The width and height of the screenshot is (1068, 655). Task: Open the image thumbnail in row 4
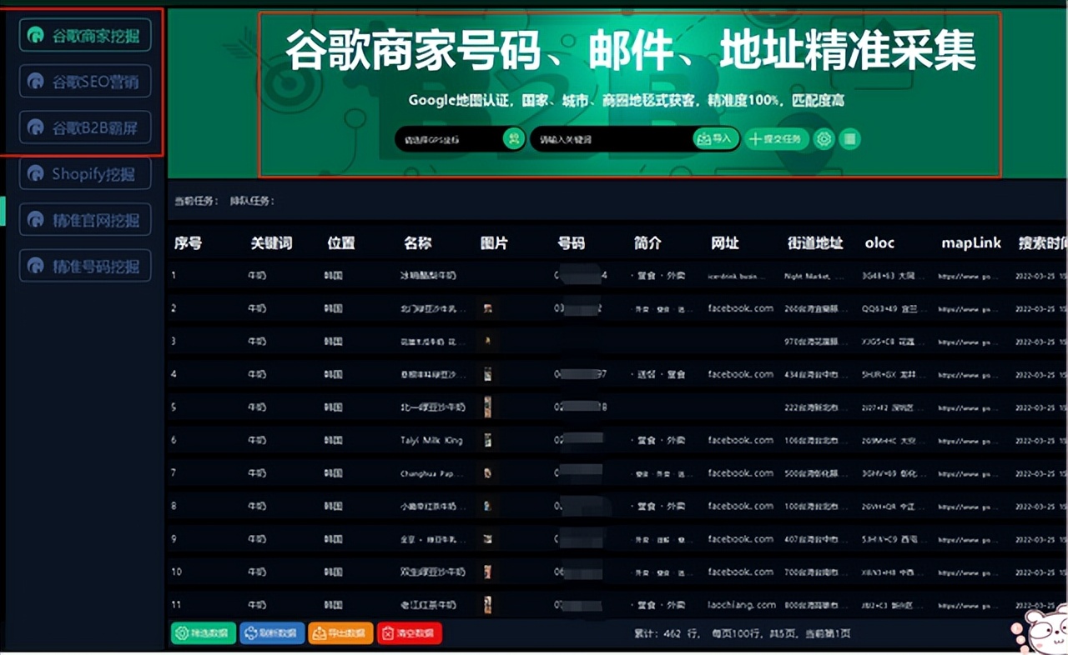coord(487,374)
